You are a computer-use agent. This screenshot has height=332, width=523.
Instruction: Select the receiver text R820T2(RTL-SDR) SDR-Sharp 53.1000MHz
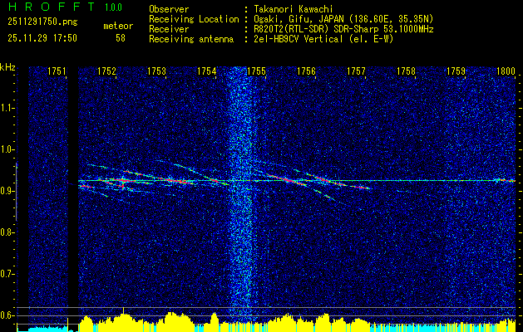[x=344, y=29]
